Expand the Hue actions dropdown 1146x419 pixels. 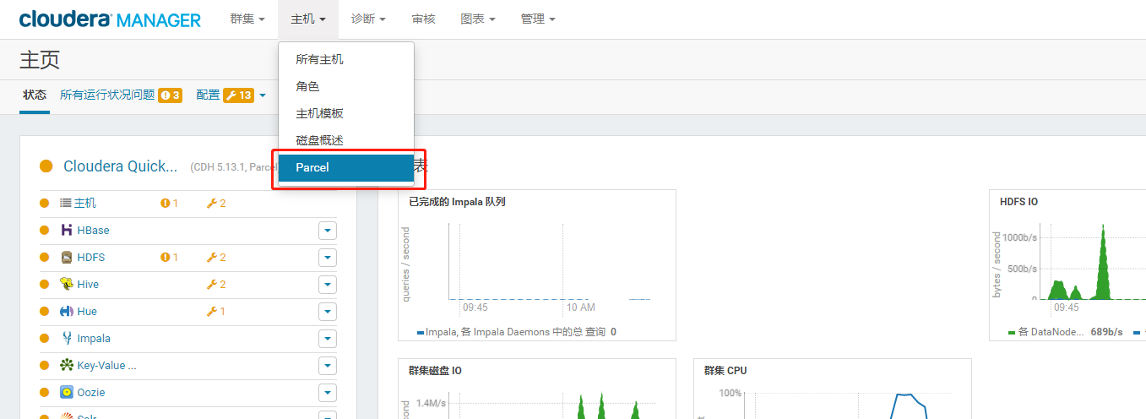point(328,311)
